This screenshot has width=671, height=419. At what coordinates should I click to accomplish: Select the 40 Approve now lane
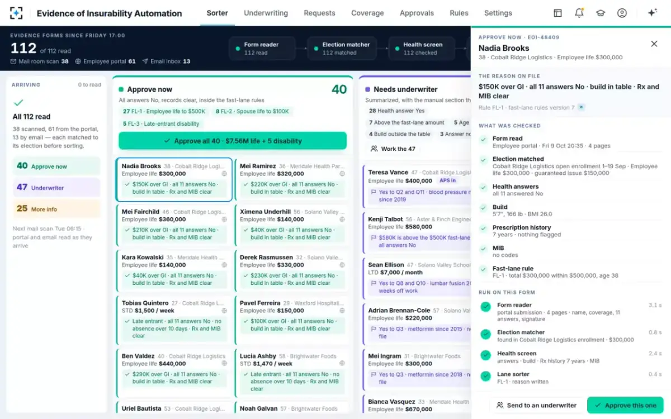[x=56, y=166]
